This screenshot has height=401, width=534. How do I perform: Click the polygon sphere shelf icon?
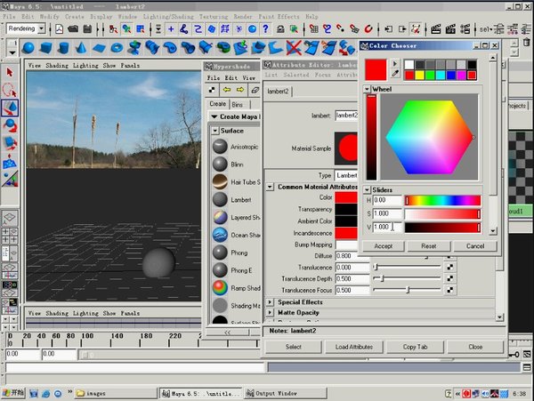coord(28,47)
